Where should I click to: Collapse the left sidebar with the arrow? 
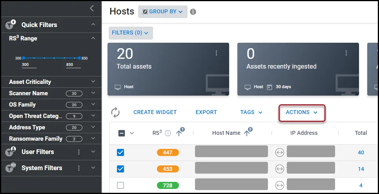(x=92, y=9)
